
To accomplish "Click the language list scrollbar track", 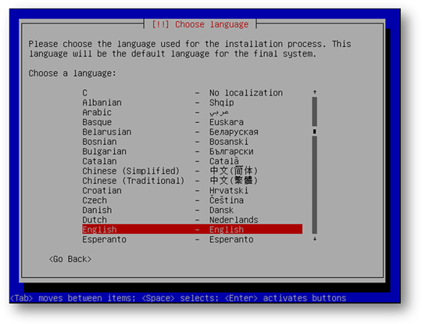I will (314, 165).
